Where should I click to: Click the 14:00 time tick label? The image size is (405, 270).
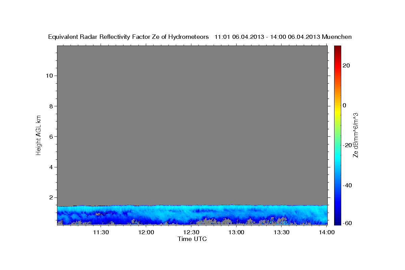click(327, 232)
